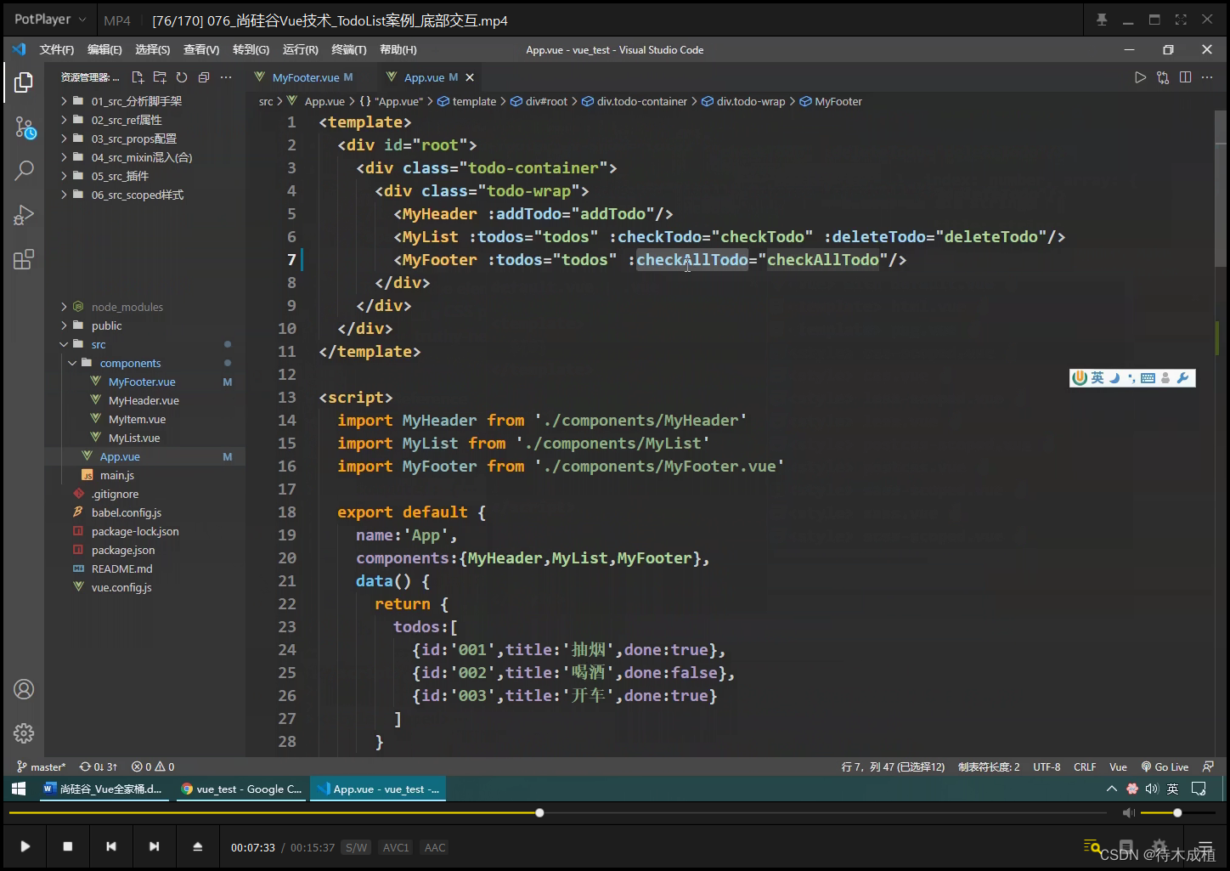1230x871 pixels.
Task: Toggle the S/W decoder indicator
Action: (357, 847)
